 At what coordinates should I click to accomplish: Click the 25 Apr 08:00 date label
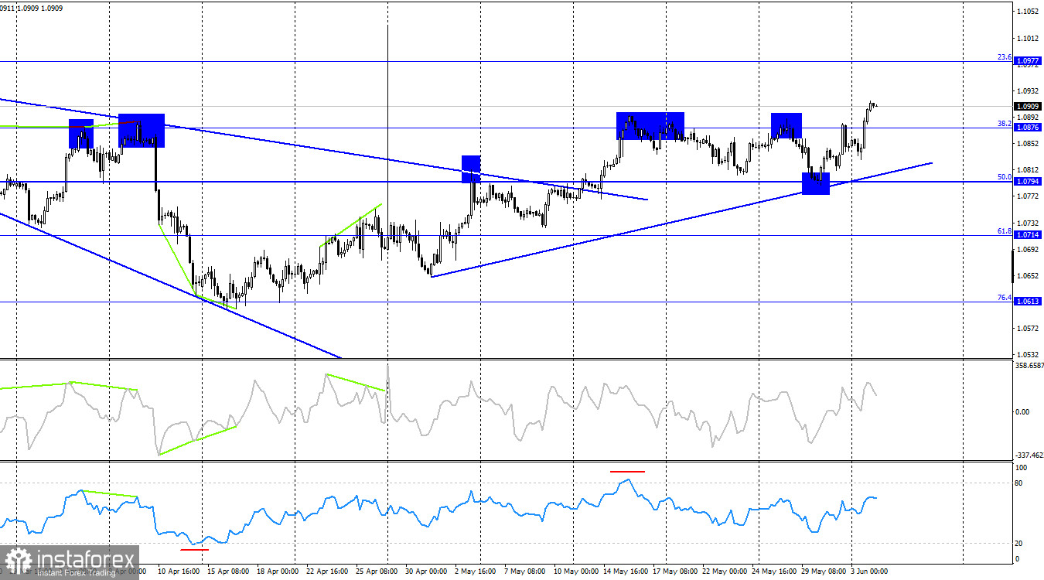[376, 572]
